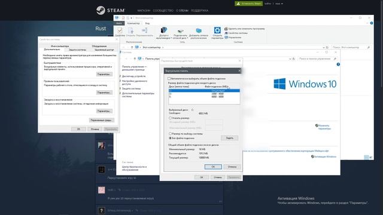
Task: Click the media access icon in ribbon
Action: tap(163, 30)
